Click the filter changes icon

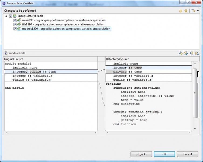pos(193,11)
